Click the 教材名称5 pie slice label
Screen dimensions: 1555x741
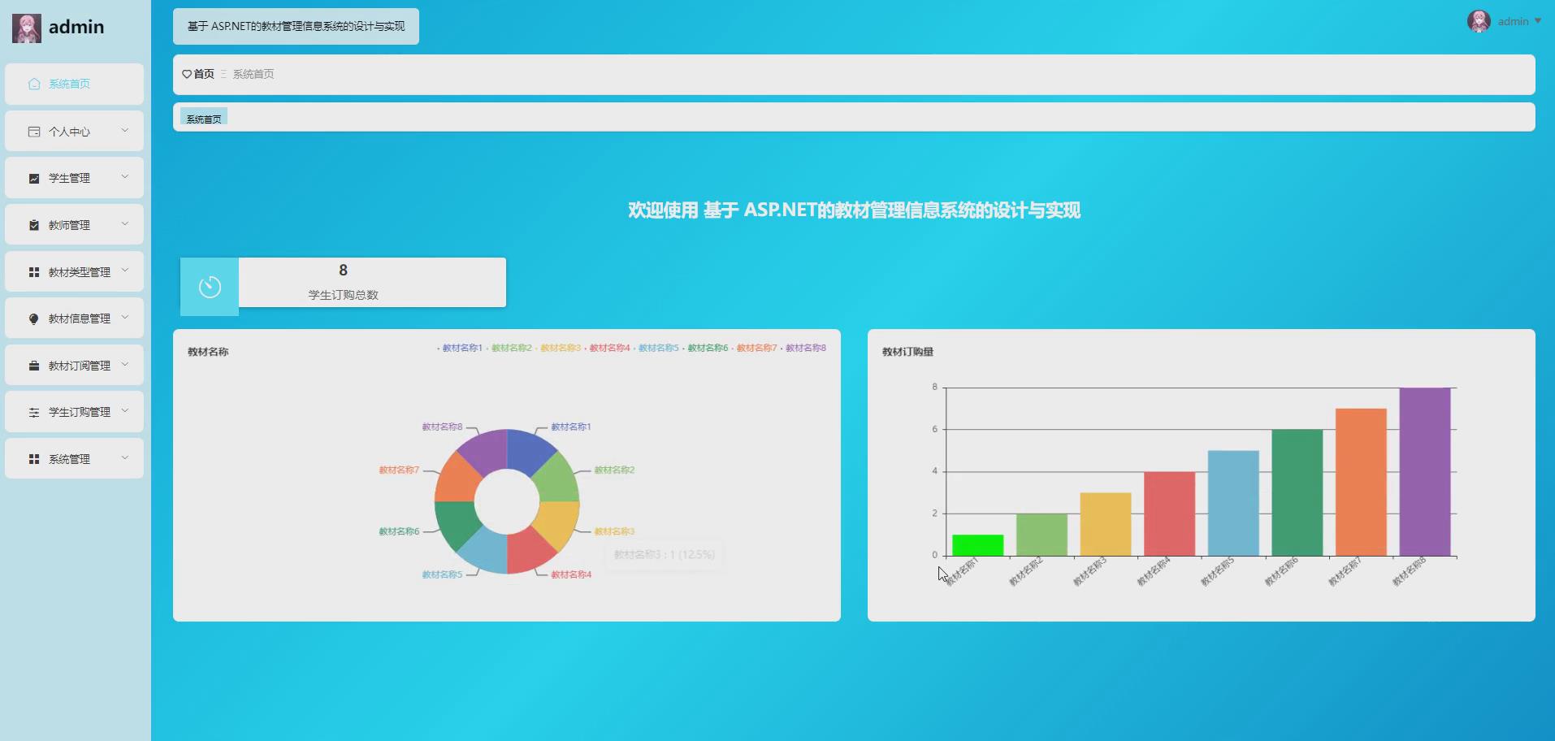[x=442, y=574]
